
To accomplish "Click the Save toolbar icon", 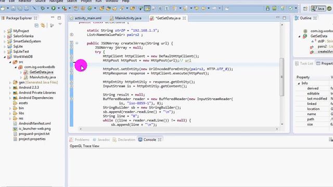I will [13, 8].
